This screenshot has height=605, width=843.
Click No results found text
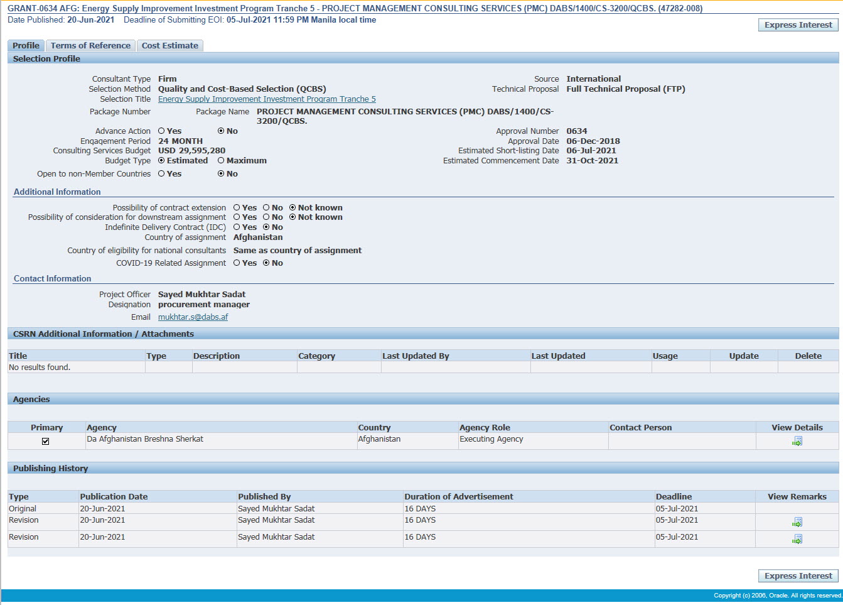(40, 368)
